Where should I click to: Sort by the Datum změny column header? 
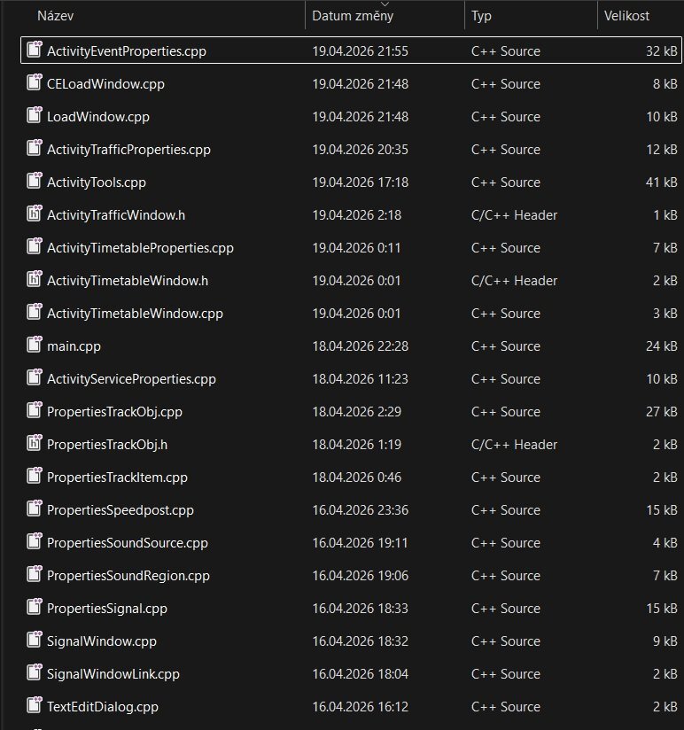point(353,16)
